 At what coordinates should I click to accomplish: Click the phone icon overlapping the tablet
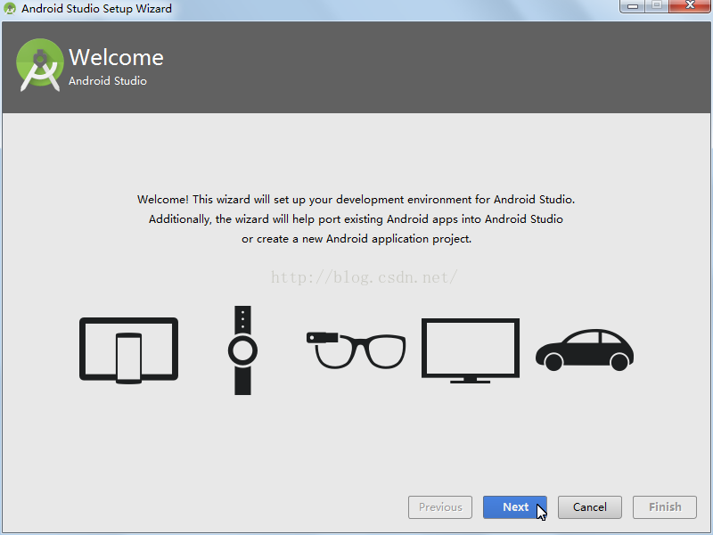point(129,358)
